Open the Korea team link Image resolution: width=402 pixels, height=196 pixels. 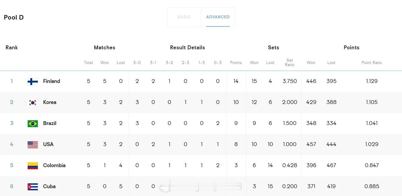[50, 102]
